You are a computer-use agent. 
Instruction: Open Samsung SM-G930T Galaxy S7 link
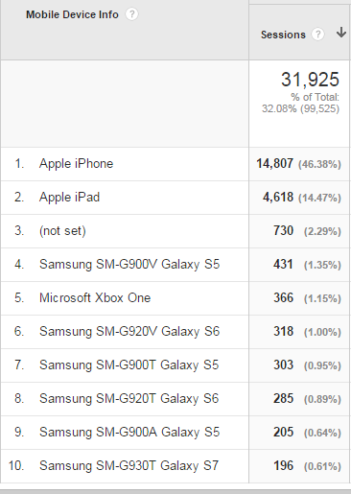pos(129,466)
